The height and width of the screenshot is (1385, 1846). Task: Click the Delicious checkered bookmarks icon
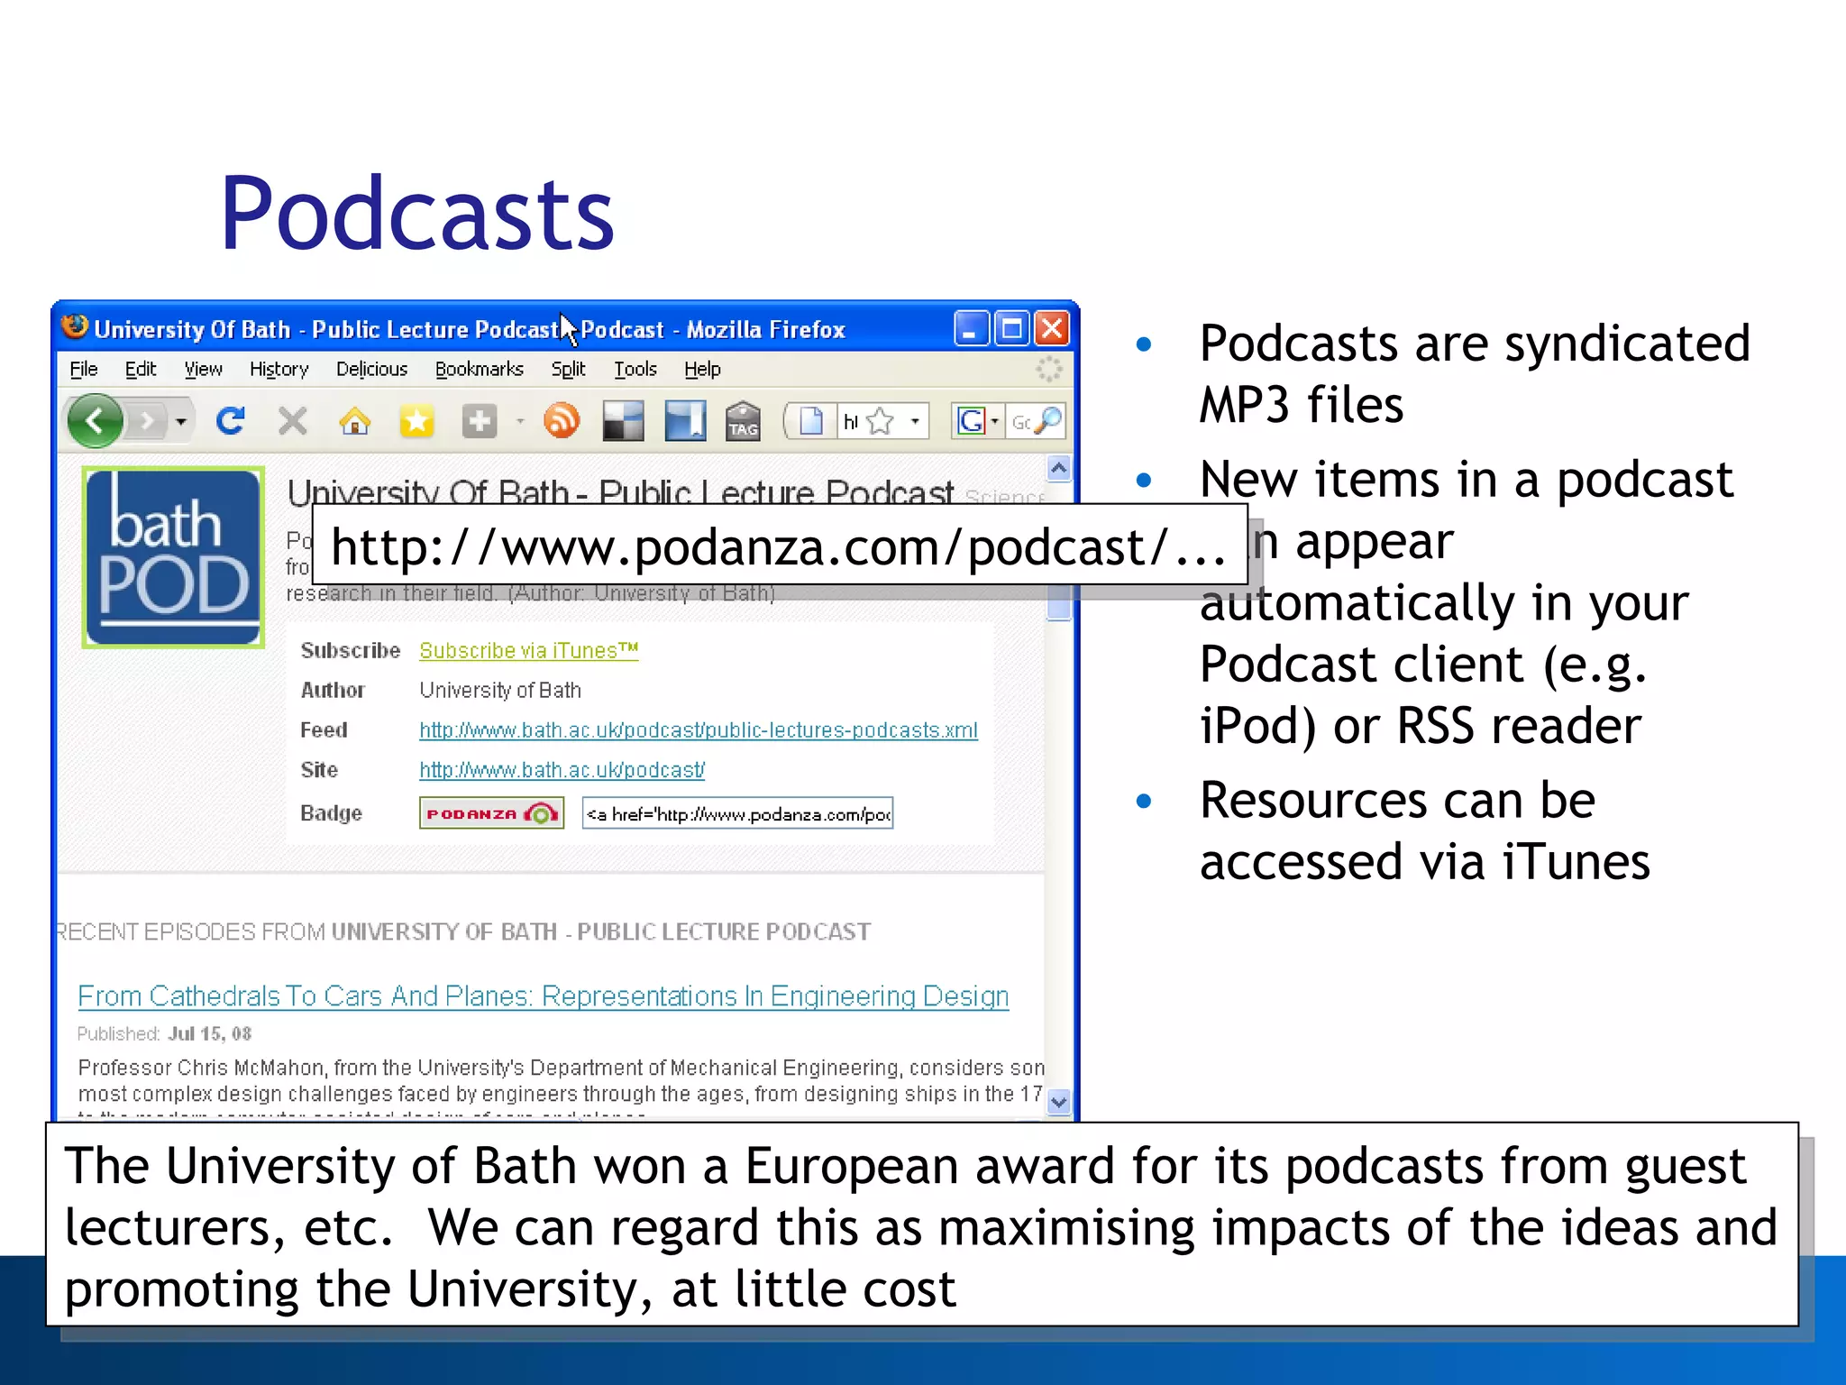coord(623,421)
